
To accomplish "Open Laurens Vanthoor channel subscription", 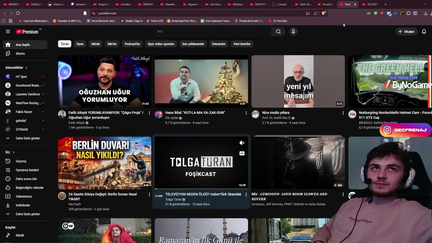I will (25, 94).
